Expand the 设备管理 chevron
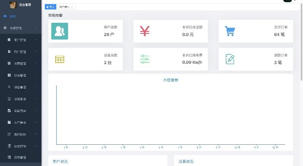The image size is (303, 166). coord(36,87)
